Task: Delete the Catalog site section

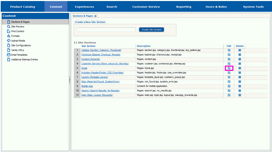Action: [x=239, y=50]
